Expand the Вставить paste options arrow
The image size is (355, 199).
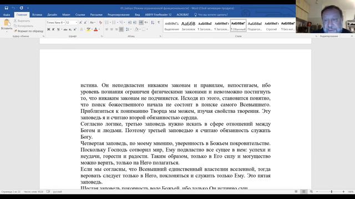(7, 32)
